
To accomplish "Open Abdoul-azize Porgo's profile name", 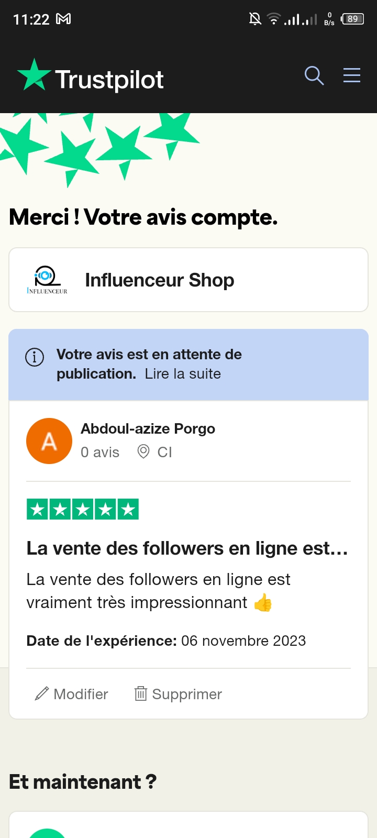I will (148, 428).
